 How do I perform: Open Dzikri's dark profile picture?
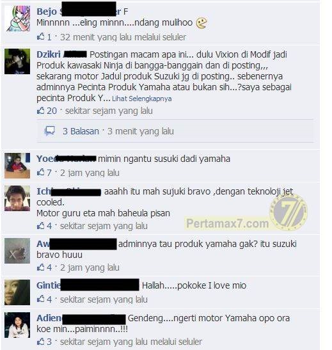pyautogui.click(x=17, y=61)
